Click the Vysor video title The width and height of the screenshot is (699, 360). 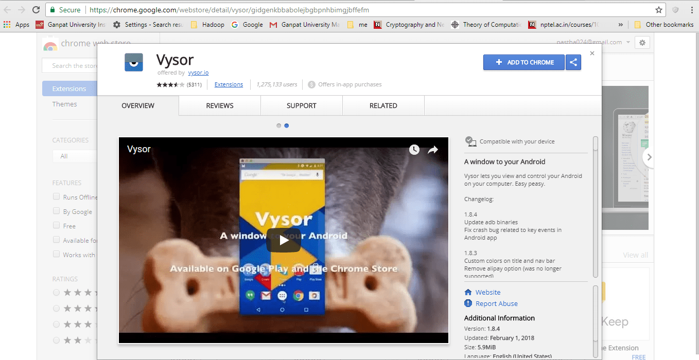tap(139, 149)
